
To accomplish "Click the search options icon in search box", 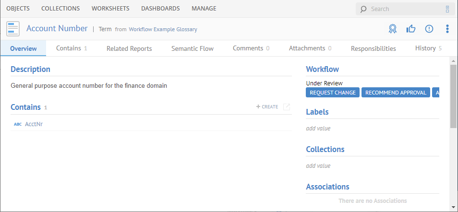I will click(x=447, y=9).
